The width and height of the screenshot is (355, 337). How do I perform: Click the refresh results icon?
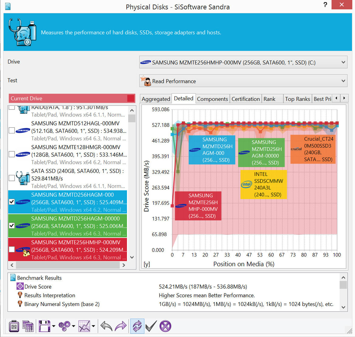click(x=137, y=326)
